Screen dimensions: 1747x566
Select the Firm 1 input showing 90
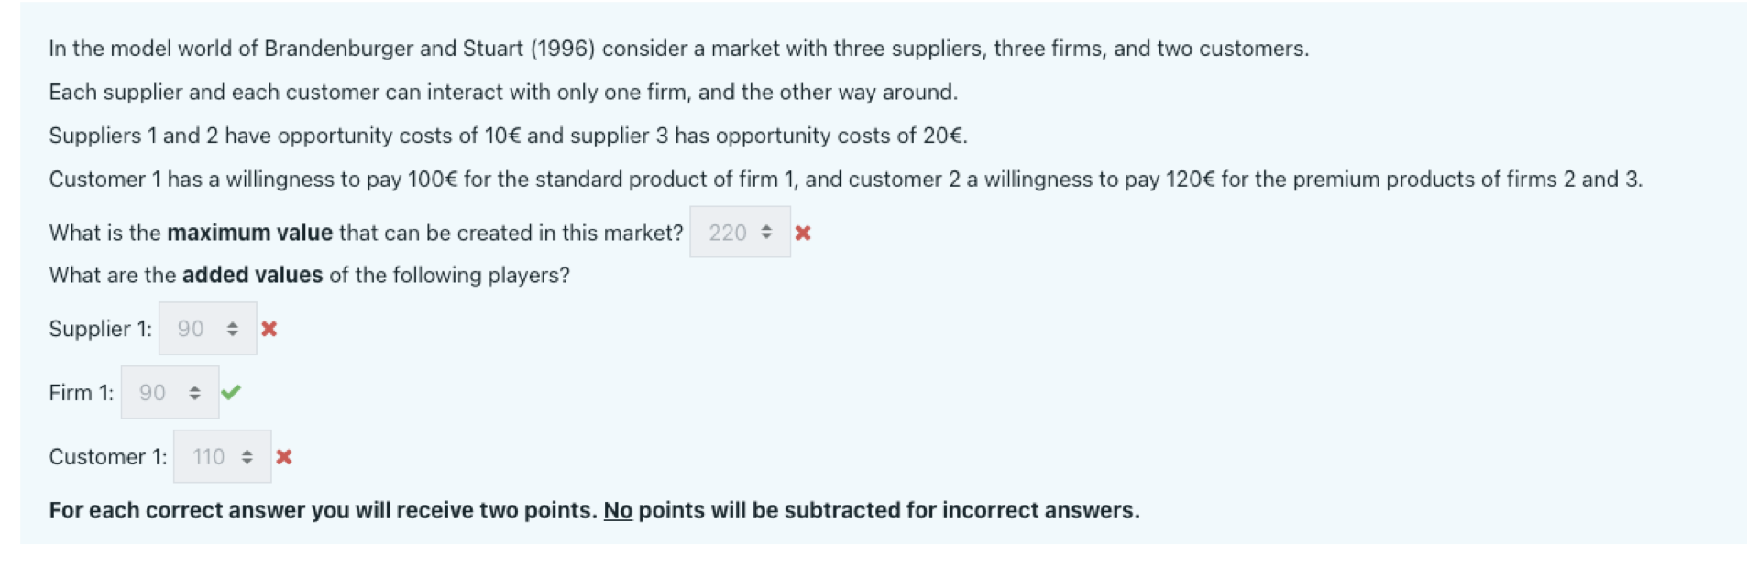[x=154, y=392]
